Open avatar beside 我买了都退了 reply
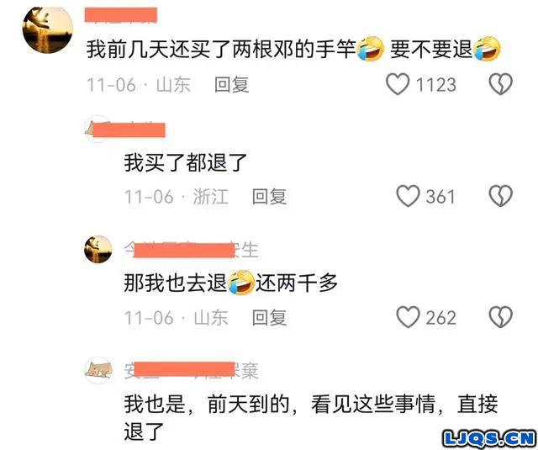This screenshot has height=450, width=538. pos(97,129)
